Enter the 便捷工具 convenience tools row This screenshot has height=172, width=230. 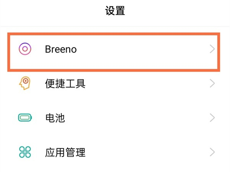[115, 84]
